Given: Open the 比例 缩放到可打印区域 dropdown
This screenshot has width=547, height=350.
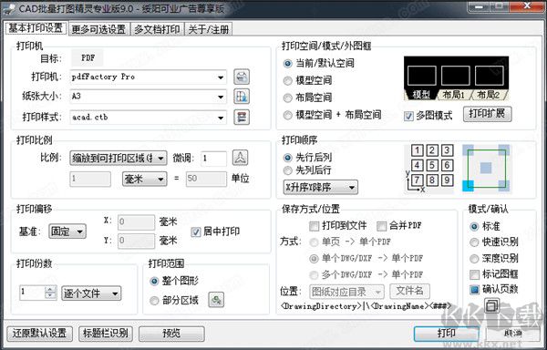Looking at the screenshot, I should point(119,159).
